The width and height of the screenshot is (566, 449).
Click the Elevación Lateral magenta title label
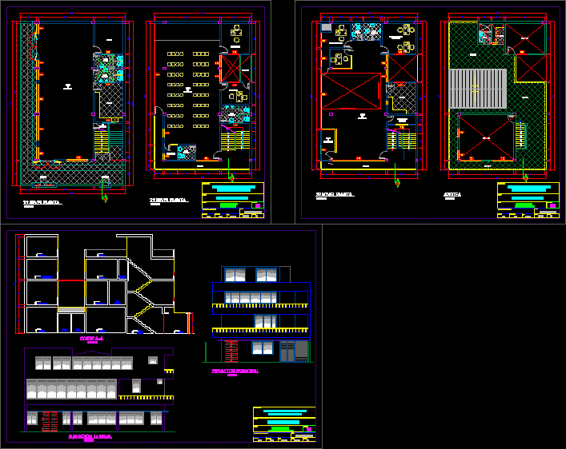point(89,437)
